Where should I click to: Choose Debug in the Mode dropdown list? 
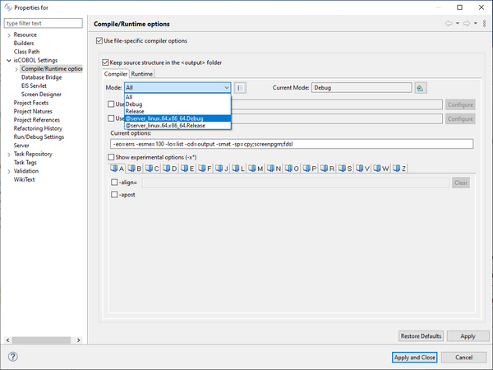pyautogui.click(x=134, y=104)
